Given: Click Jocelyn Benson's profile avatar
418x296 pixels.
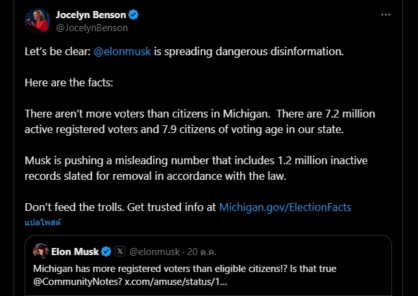Looking at the screenshot, I should [37, 20].
